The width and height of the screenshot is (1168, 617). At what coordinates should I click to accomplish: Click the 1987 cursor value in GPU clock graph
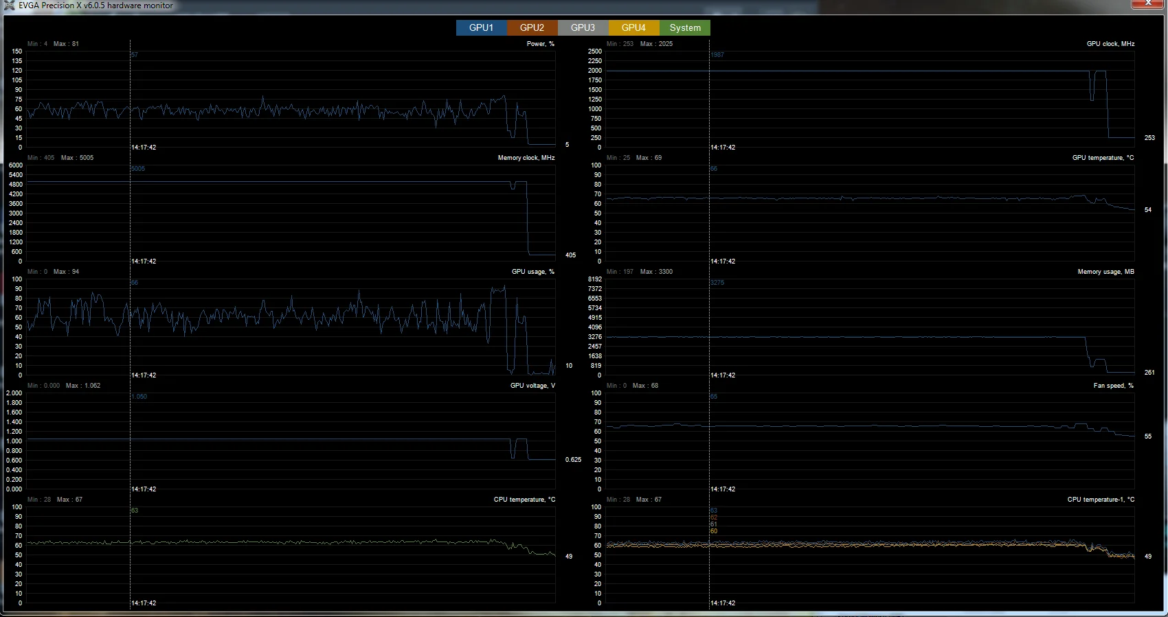(x=717, y=55)
